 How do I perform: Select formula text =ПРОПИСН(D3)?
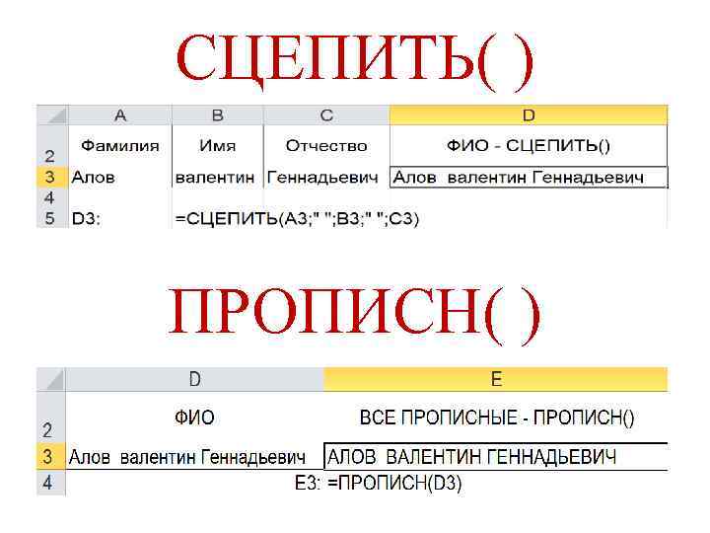[394, 483]
